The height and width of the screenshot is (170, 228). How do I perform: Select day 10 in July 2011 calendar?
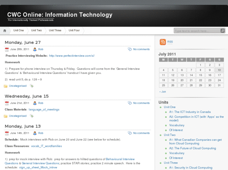coord(219,70)
